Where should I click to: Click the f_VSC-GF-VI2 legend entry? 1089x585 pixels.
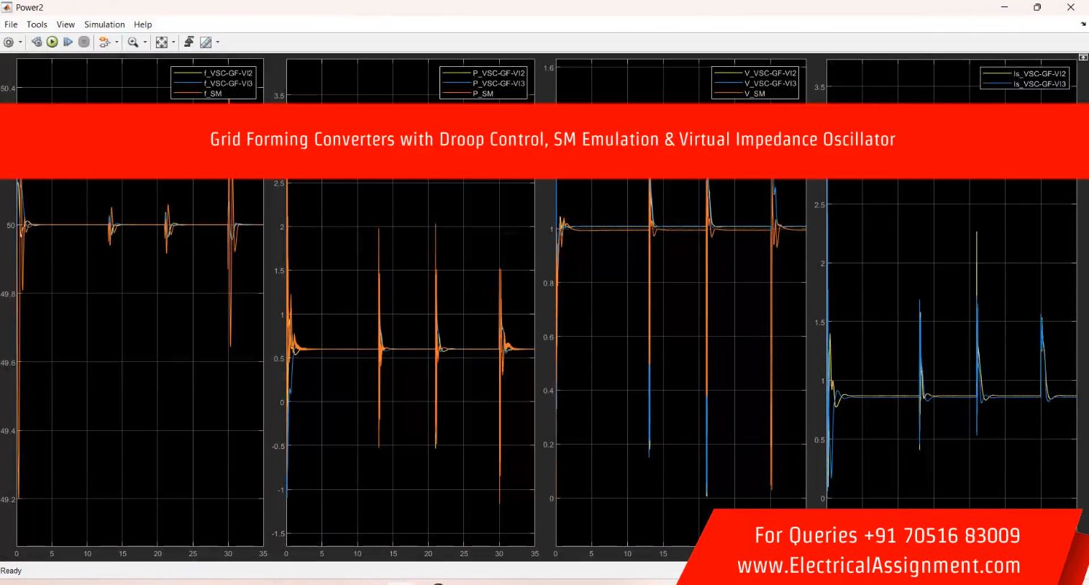click(228, 73)
